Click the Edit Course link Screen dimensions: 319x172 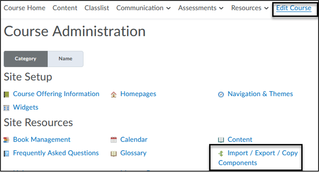point(293,8)
